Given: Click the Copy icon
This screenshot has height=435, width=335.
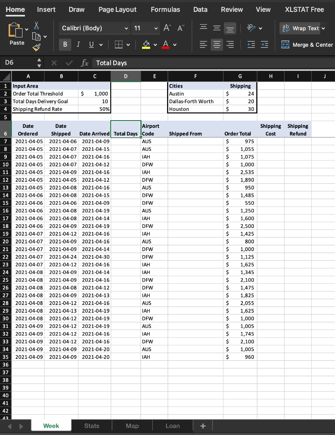Looking at the screenshot, I should coord(36,37).
